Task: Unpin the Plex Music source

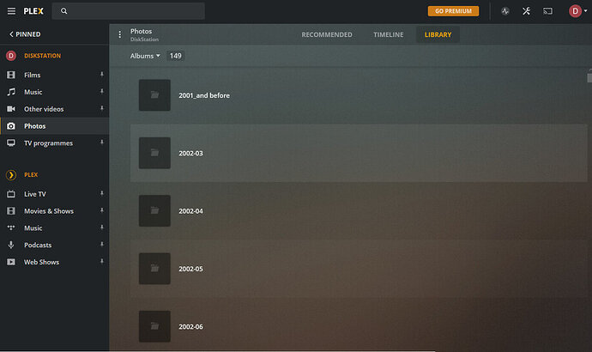Action: pos(102,228)
